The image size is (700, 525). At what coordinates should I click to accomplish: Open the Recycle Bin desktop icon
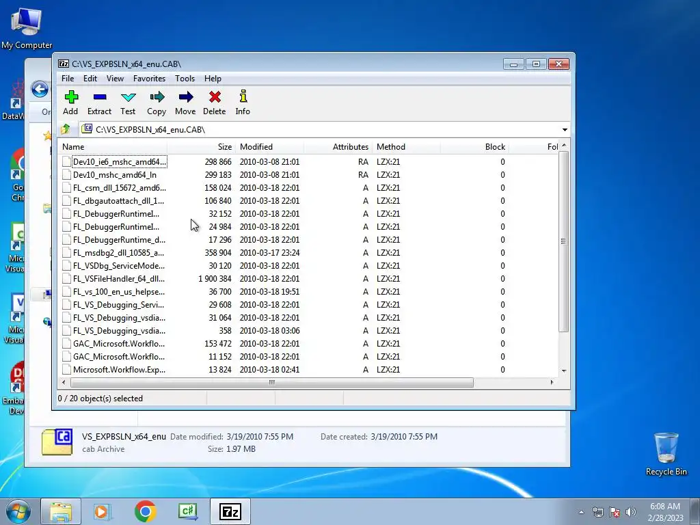pos(666,454)
